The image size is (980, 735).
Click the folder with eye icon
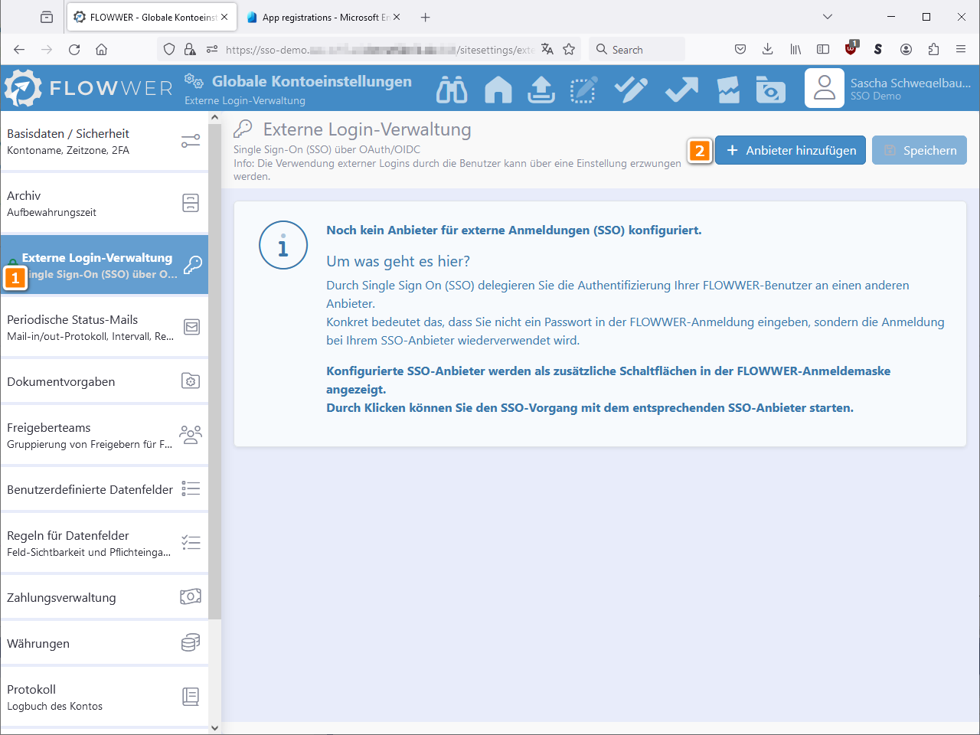(x=770, y=90)
